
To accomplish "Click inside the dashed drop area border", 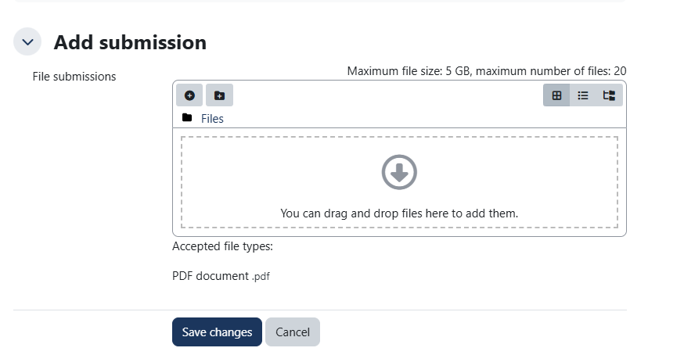I will coord(399,182).
